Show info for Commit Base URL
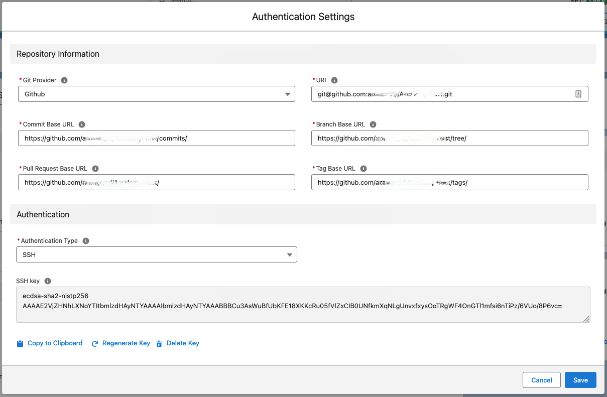607x397 pixels. [82, 124]
